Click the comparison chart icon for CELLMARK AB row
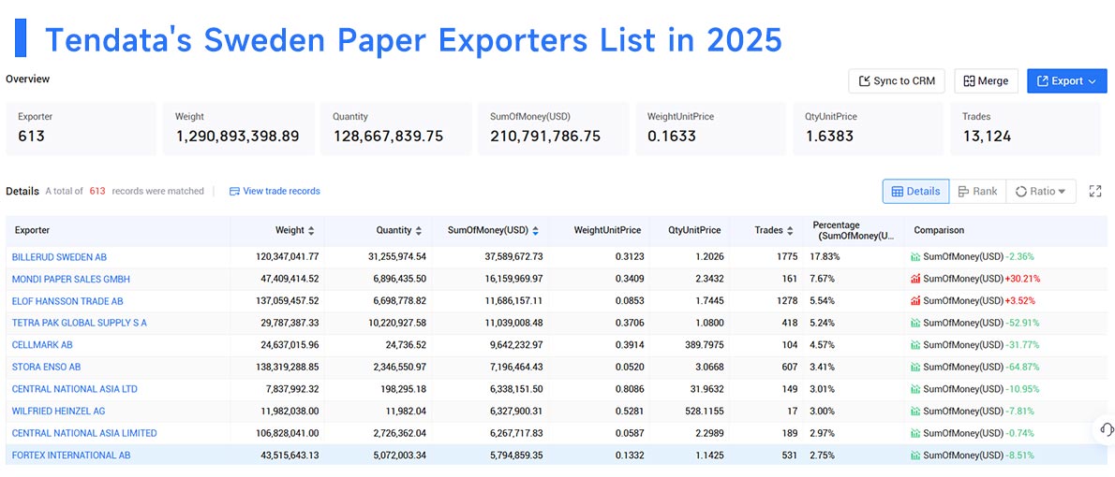The height and width of the screenshot is (477, 1115). [x=915, y=345]
